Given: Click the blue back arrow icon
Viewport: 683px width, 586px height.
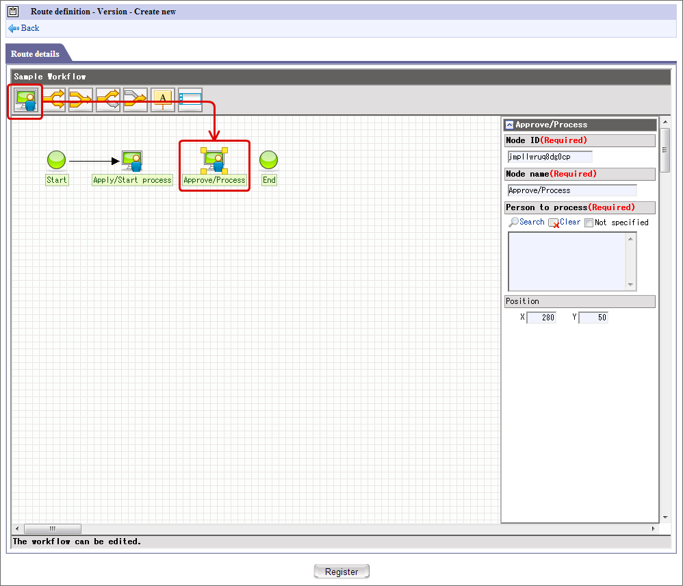Looking at the screenshot, I should pos(14,28).
